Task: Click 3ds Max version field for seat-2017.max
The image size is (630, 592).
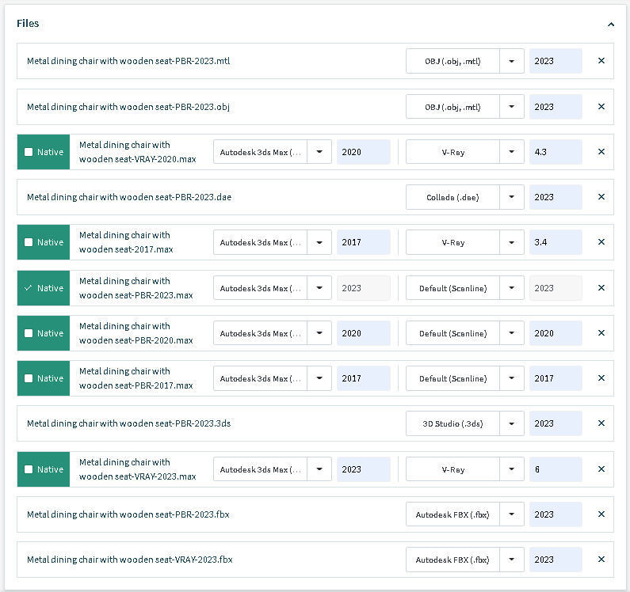Action: [362, 242]
